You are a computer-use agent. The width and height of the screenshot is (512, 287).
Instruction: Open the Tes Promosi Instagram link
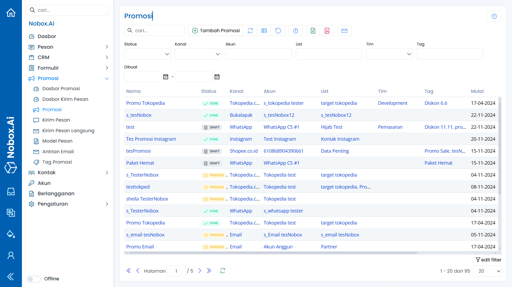click(x=151, y=139)
